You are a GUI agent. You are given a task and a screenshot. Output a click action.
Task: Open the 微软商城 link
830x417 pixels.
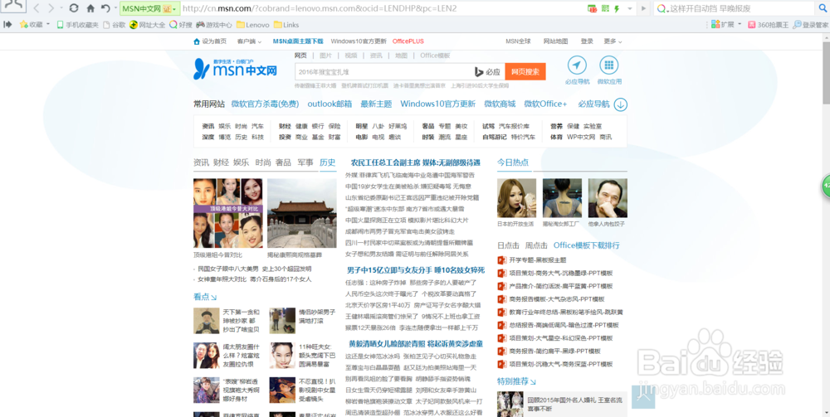500,104
